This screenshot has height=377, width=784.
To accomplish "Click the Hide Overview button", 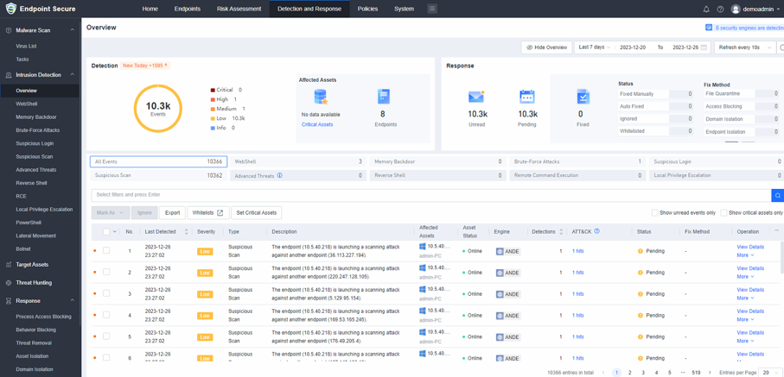I will [546, 47].
